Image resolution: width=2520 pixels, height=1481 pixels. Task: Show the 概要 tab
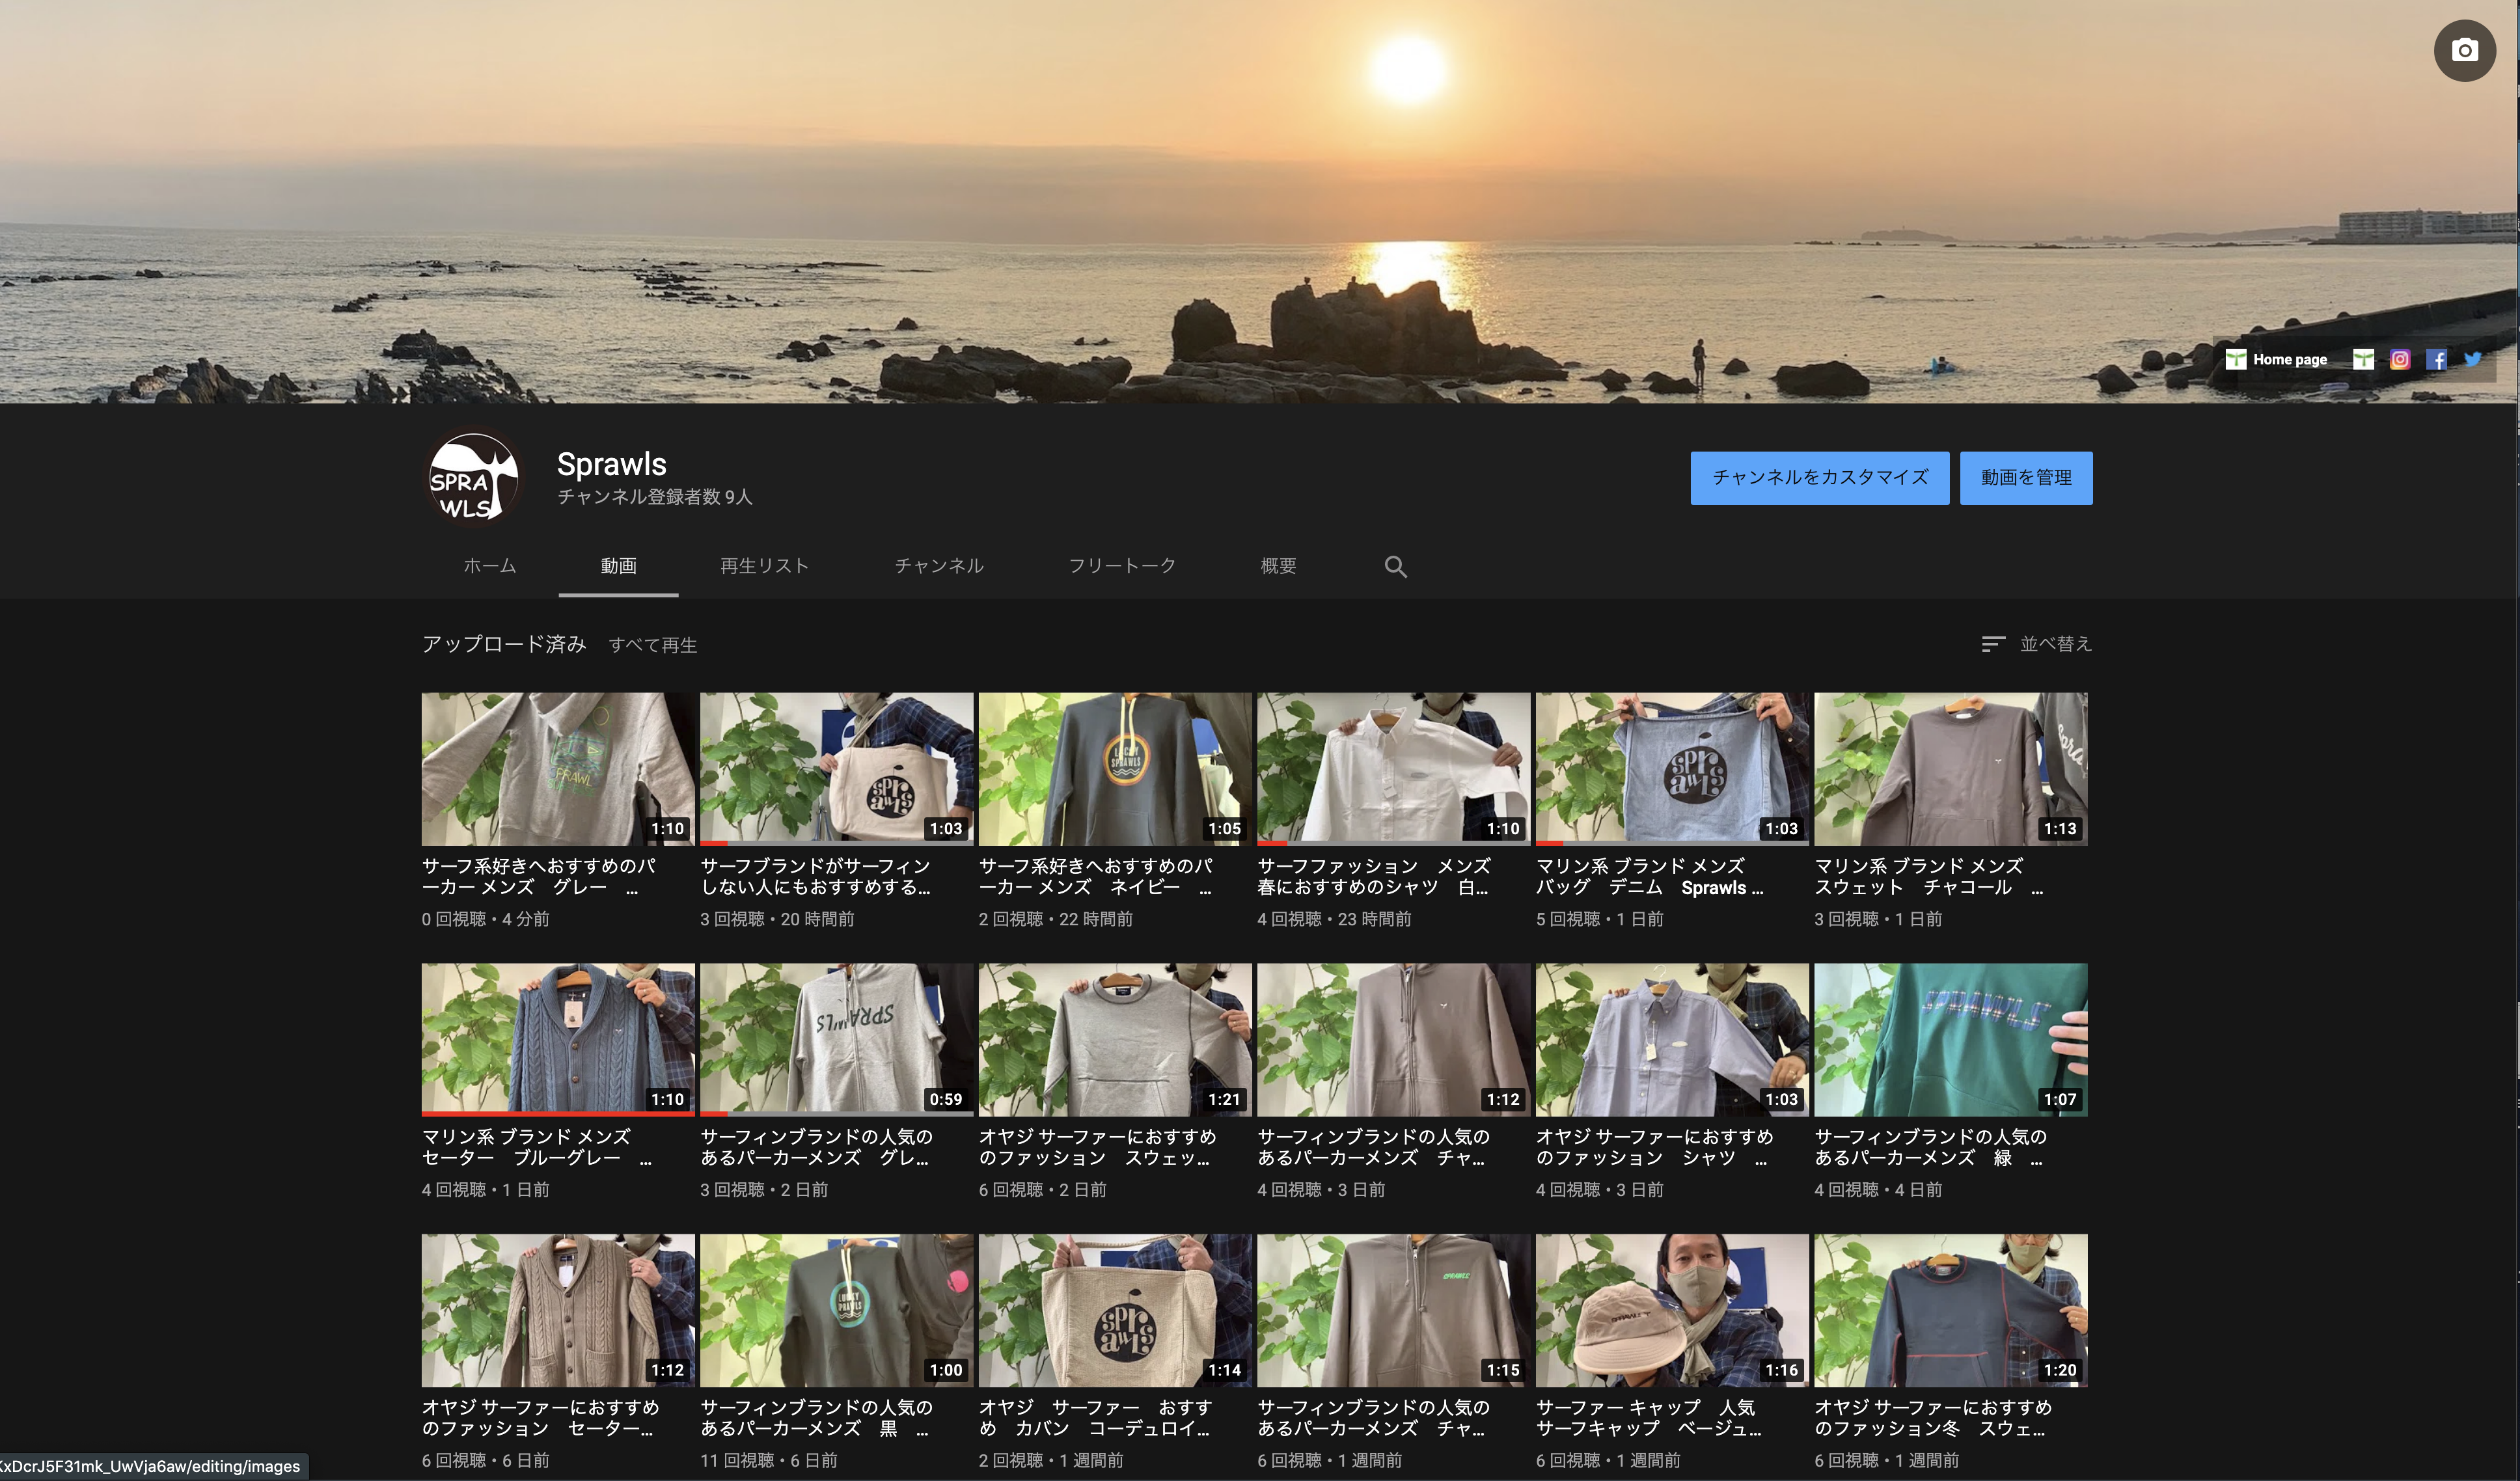[x=1278, y=566]
